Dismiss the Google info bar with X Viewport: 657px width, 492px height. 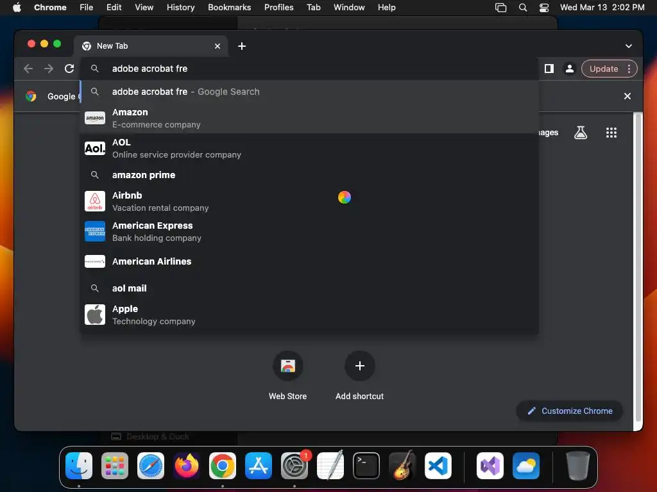tap(627, 96)
